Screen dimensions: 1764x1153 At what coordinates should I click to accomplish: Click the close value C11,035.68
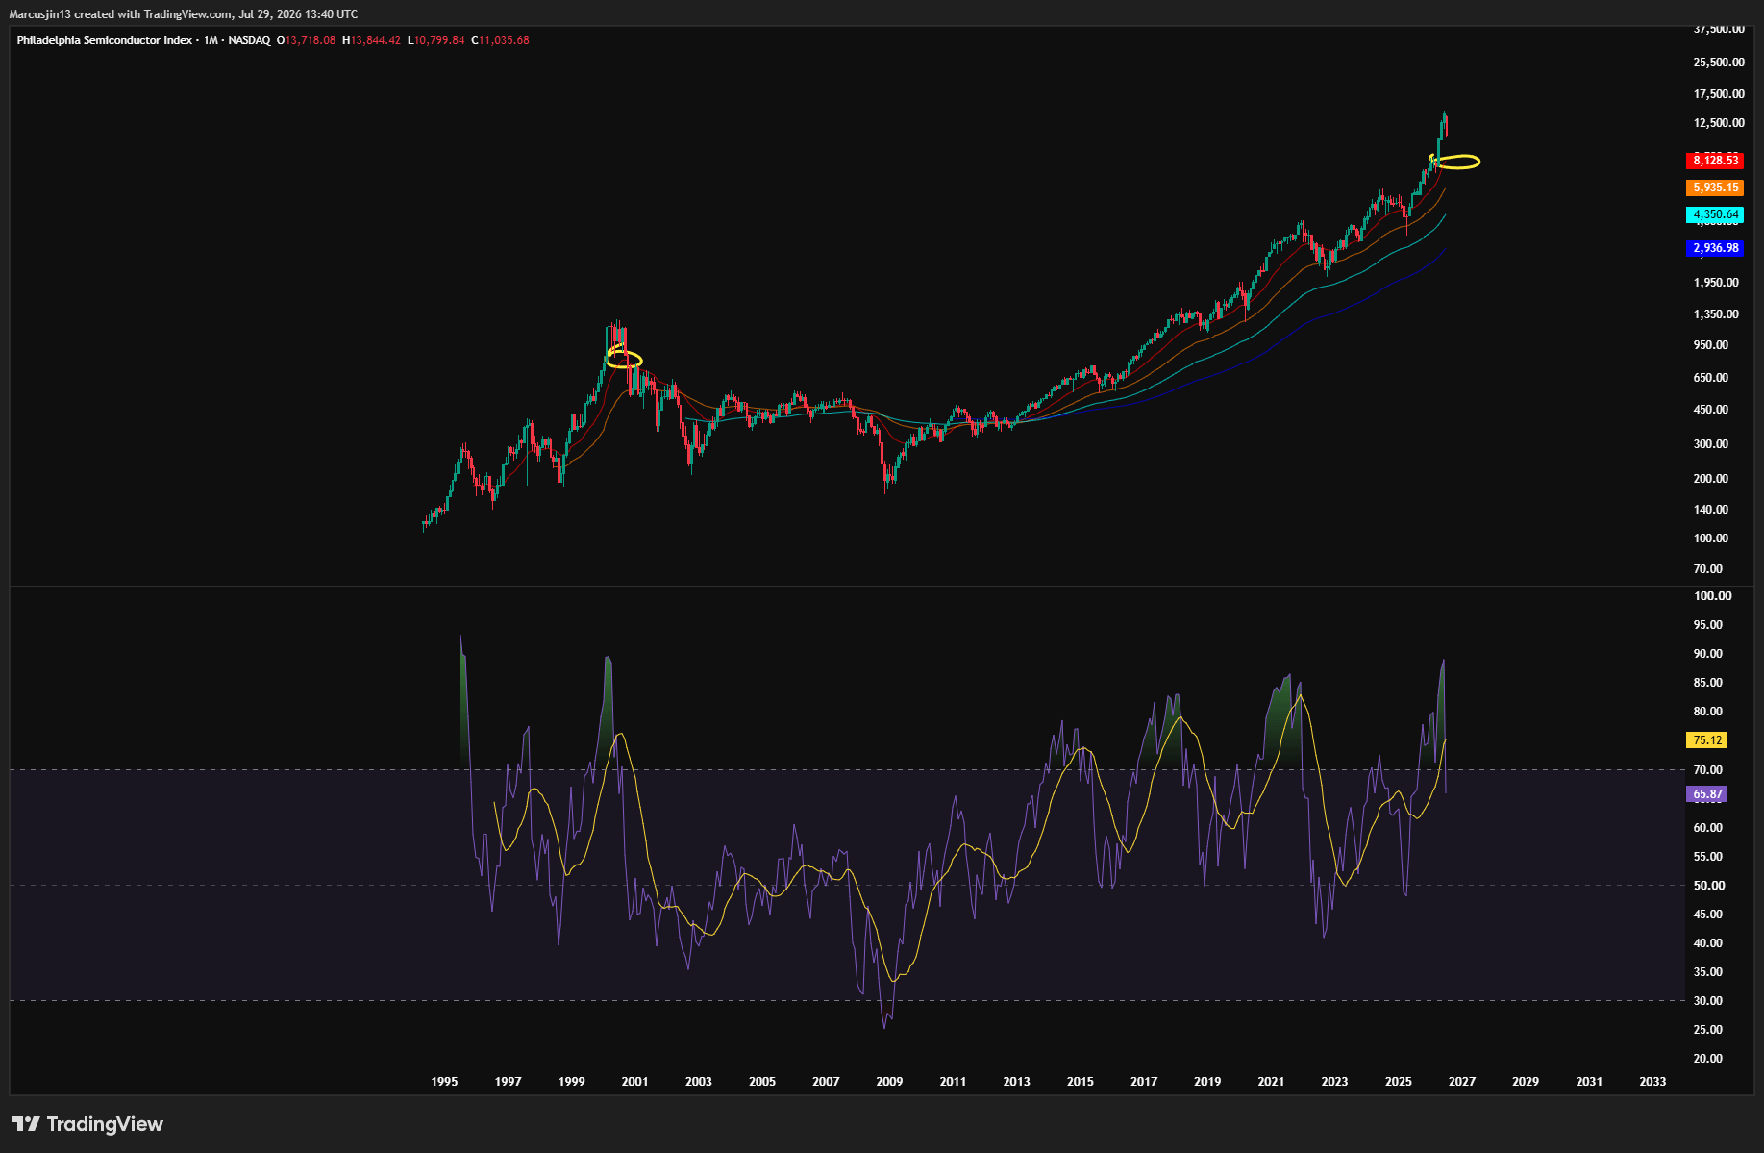(500, 40)
